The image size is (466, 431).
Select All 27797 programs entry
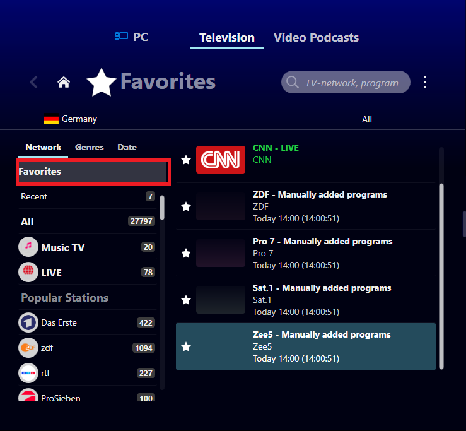[x=87, y=221]
